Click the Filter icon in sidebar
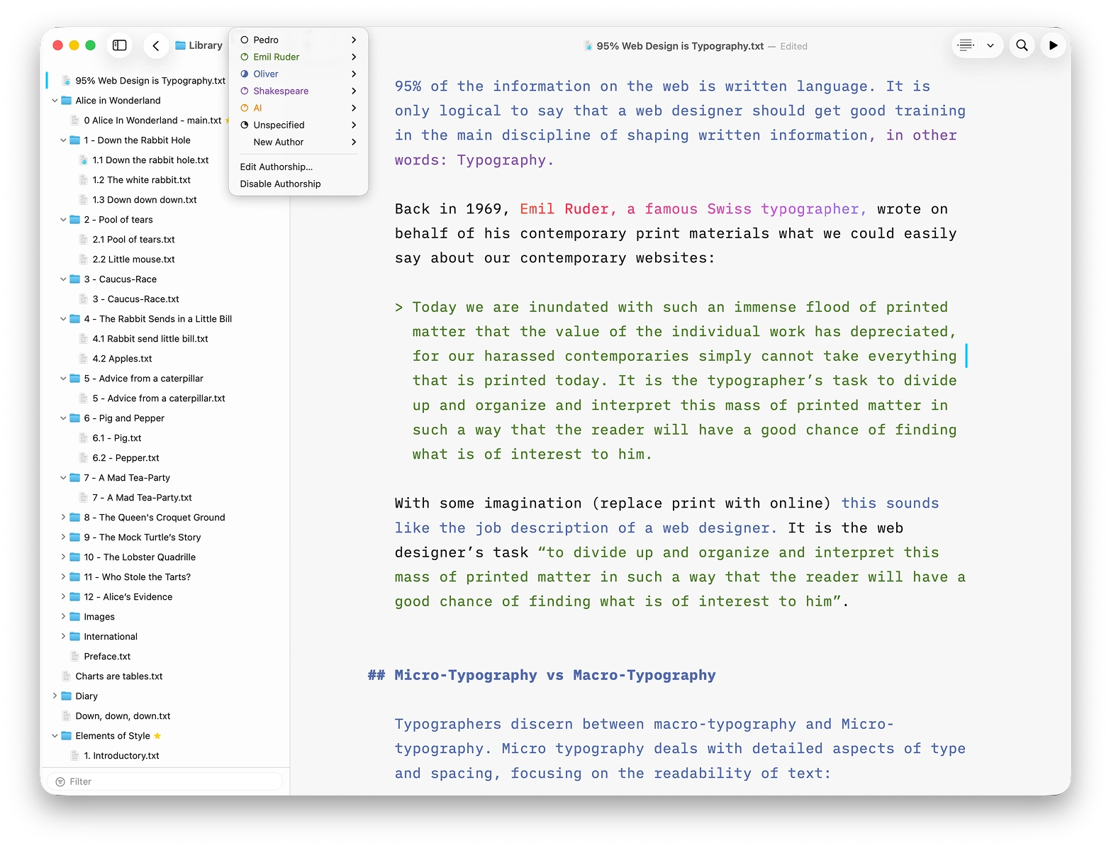The image size is (1111, 848). [60, 781]
